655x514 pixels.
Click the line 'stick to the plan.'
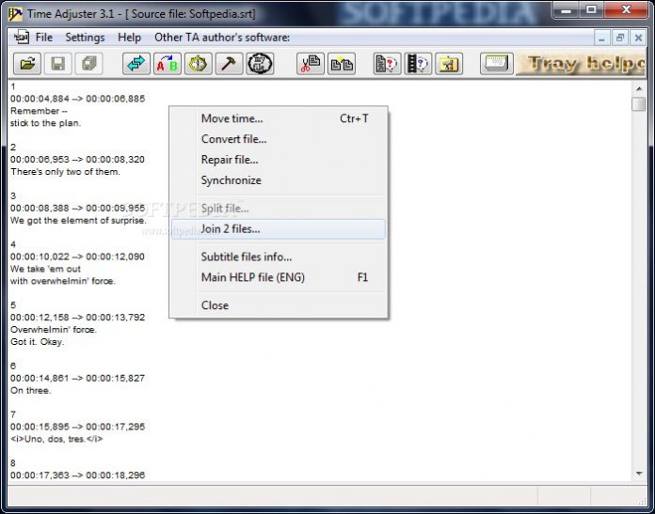45,123
